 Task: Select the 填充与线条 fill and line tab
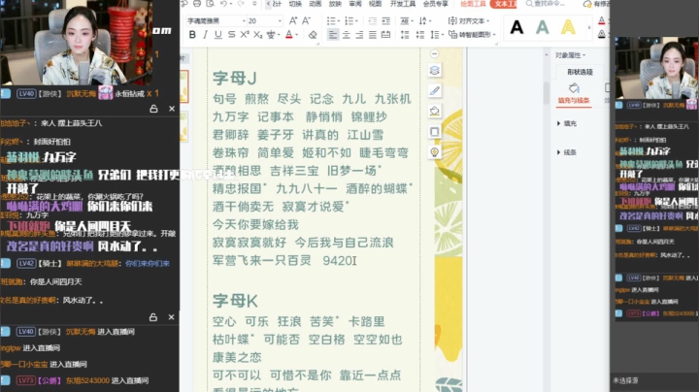(574, 93)
